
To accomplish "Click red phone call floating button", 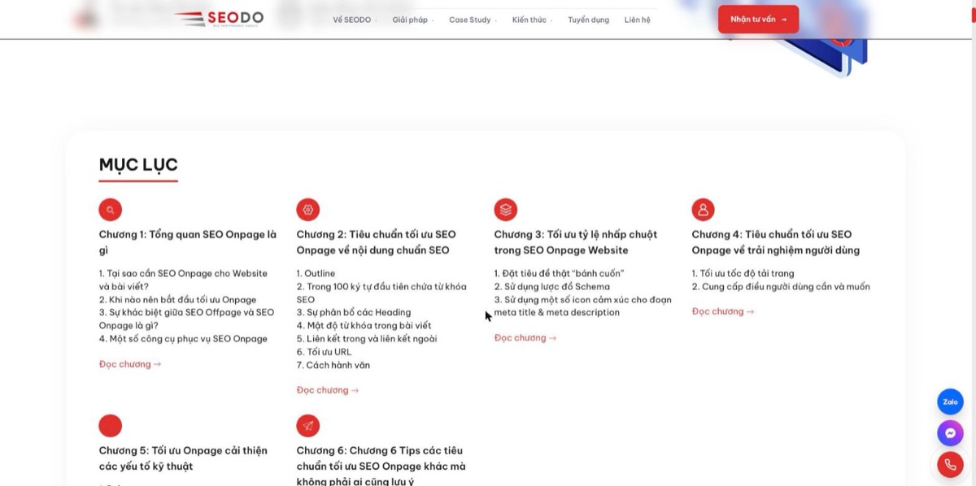I will (950, 464).
